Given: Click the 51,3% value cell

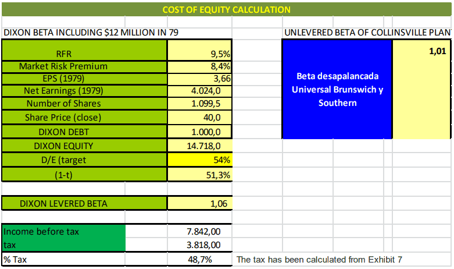Looking at the screenshot, I should pyautogui.click(x=200, y=175).
